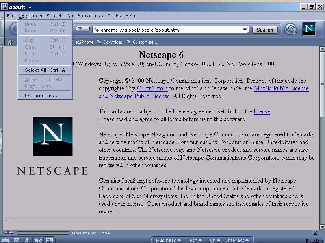Click the Netscape N throbber icon
The height and width of the screenshot is (243, 325).
(x=309, y=29)
